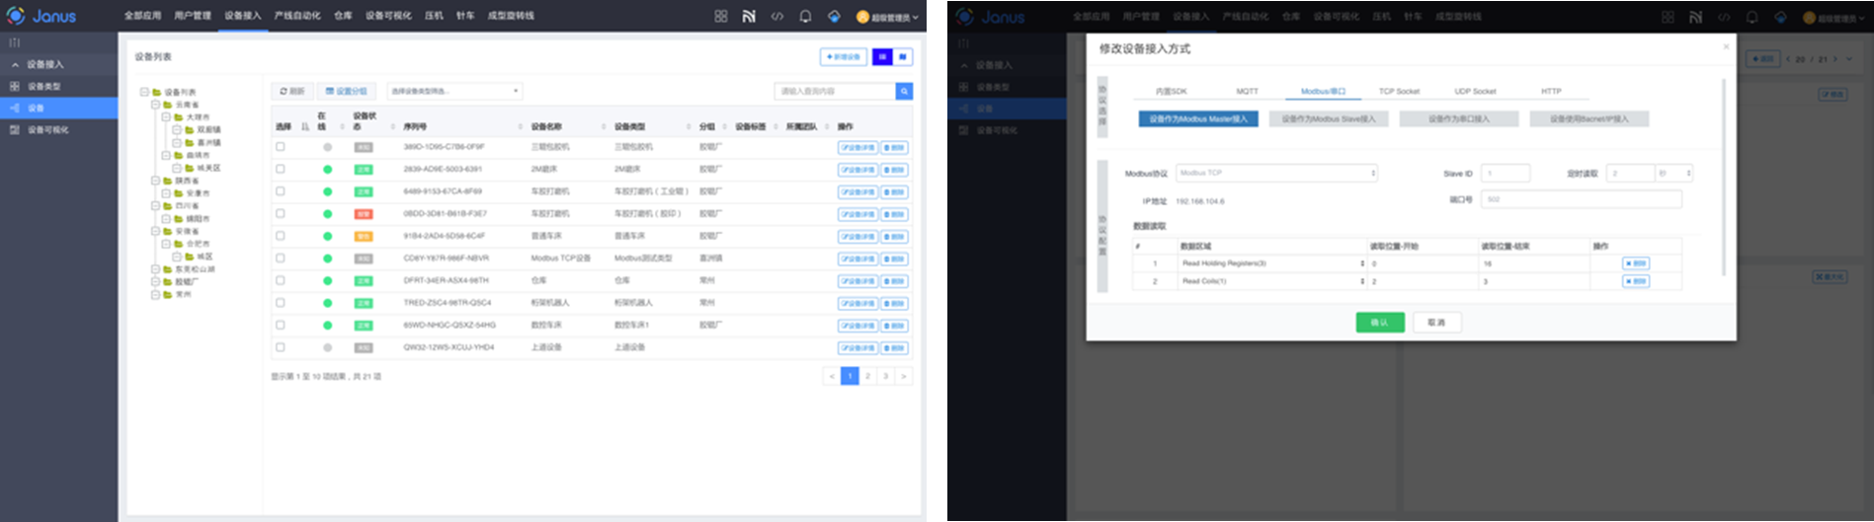Click the 设置分组 grouping button
The height and width of the screenshot is (522, 1874).
coord(347,92)
